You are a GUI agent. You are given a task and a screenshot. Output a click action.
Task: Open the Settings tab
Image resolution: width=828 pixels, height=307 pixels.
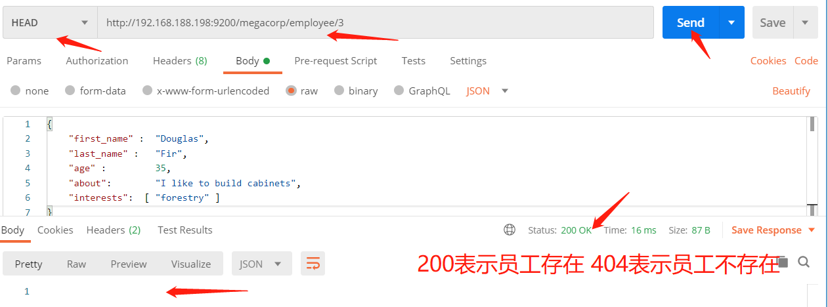468,60
